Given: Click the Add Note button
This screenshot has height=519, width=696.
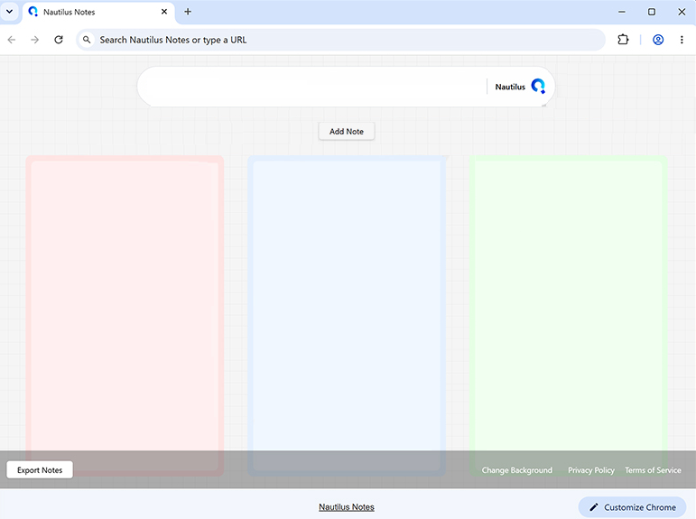Looking at the screenshot, I should 347,132.
